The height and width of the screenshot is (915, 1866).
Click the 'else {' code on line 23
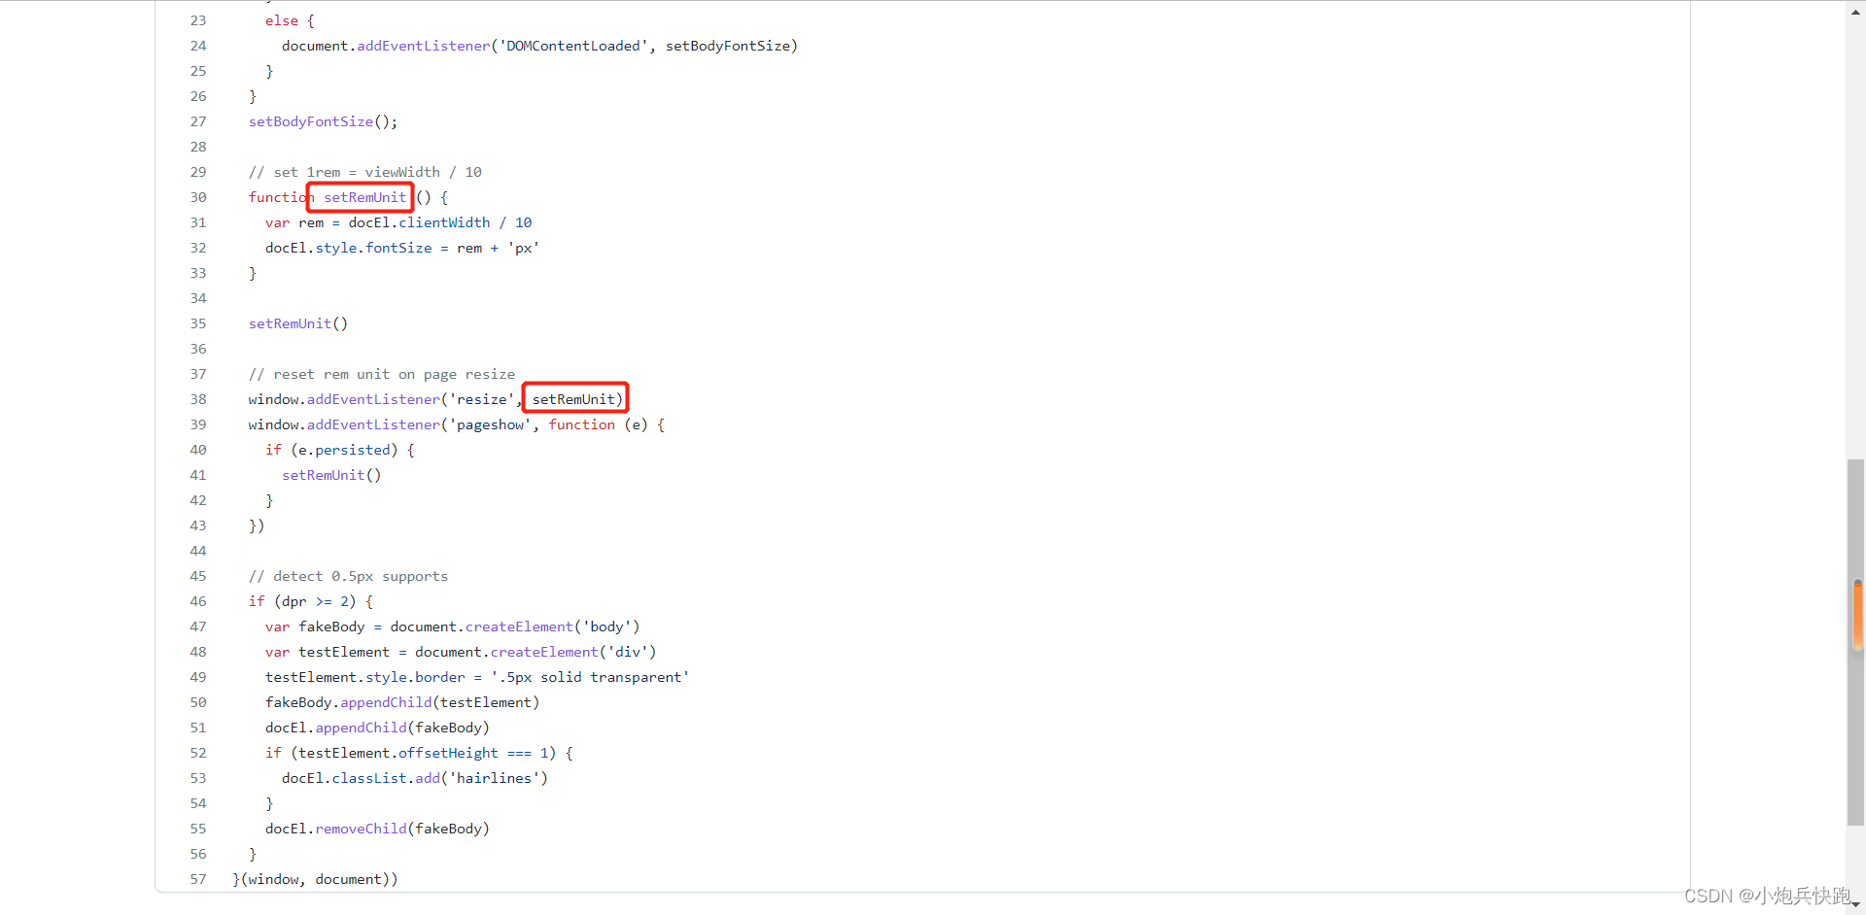click(x=290, y=20)
